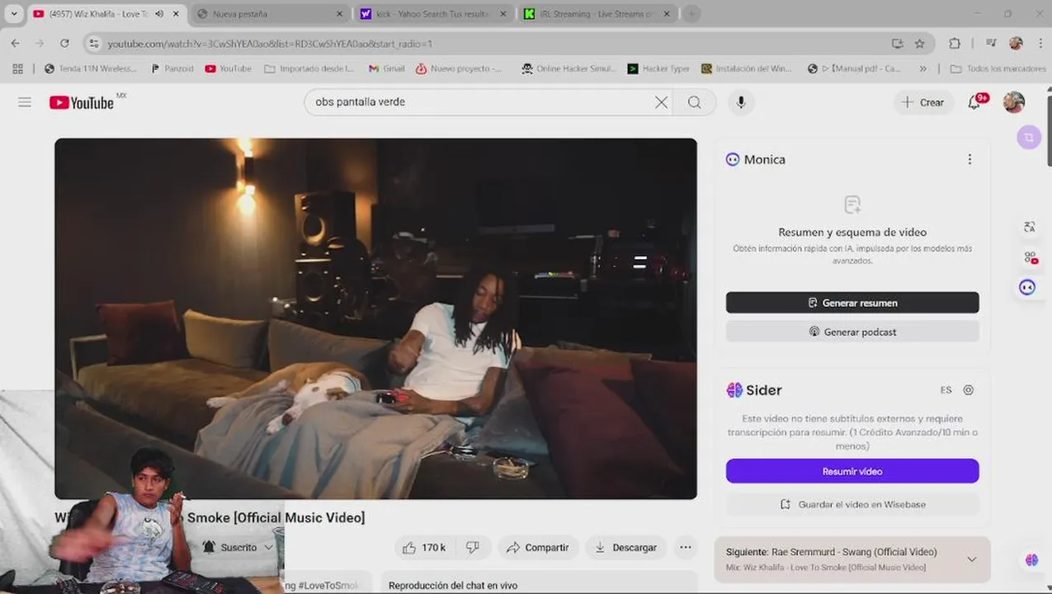Save the video to Wisebase
Viewport: 1052px width, 594px height.
click(852, 504)
